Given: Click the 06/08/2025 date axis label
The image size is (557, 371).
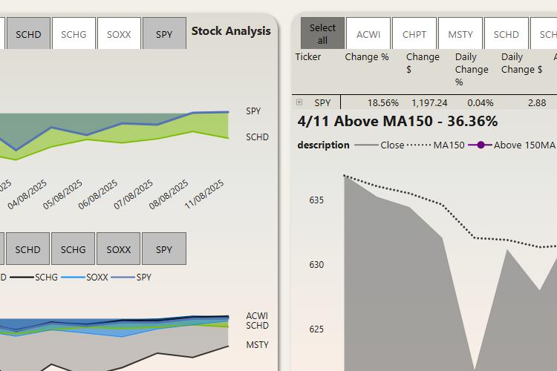Looking at the screenshot, I should [98, 194].
